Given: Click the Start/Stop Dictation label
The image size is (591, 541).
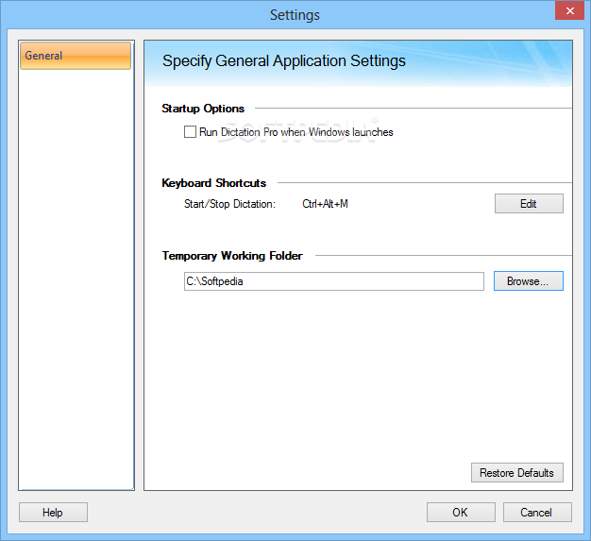Looking at the screenshot, I should pos(229,204).
